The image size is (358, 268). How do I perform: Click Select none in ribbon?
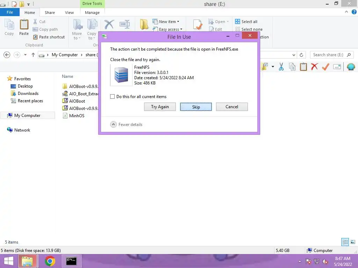click(x=249, y=29)
